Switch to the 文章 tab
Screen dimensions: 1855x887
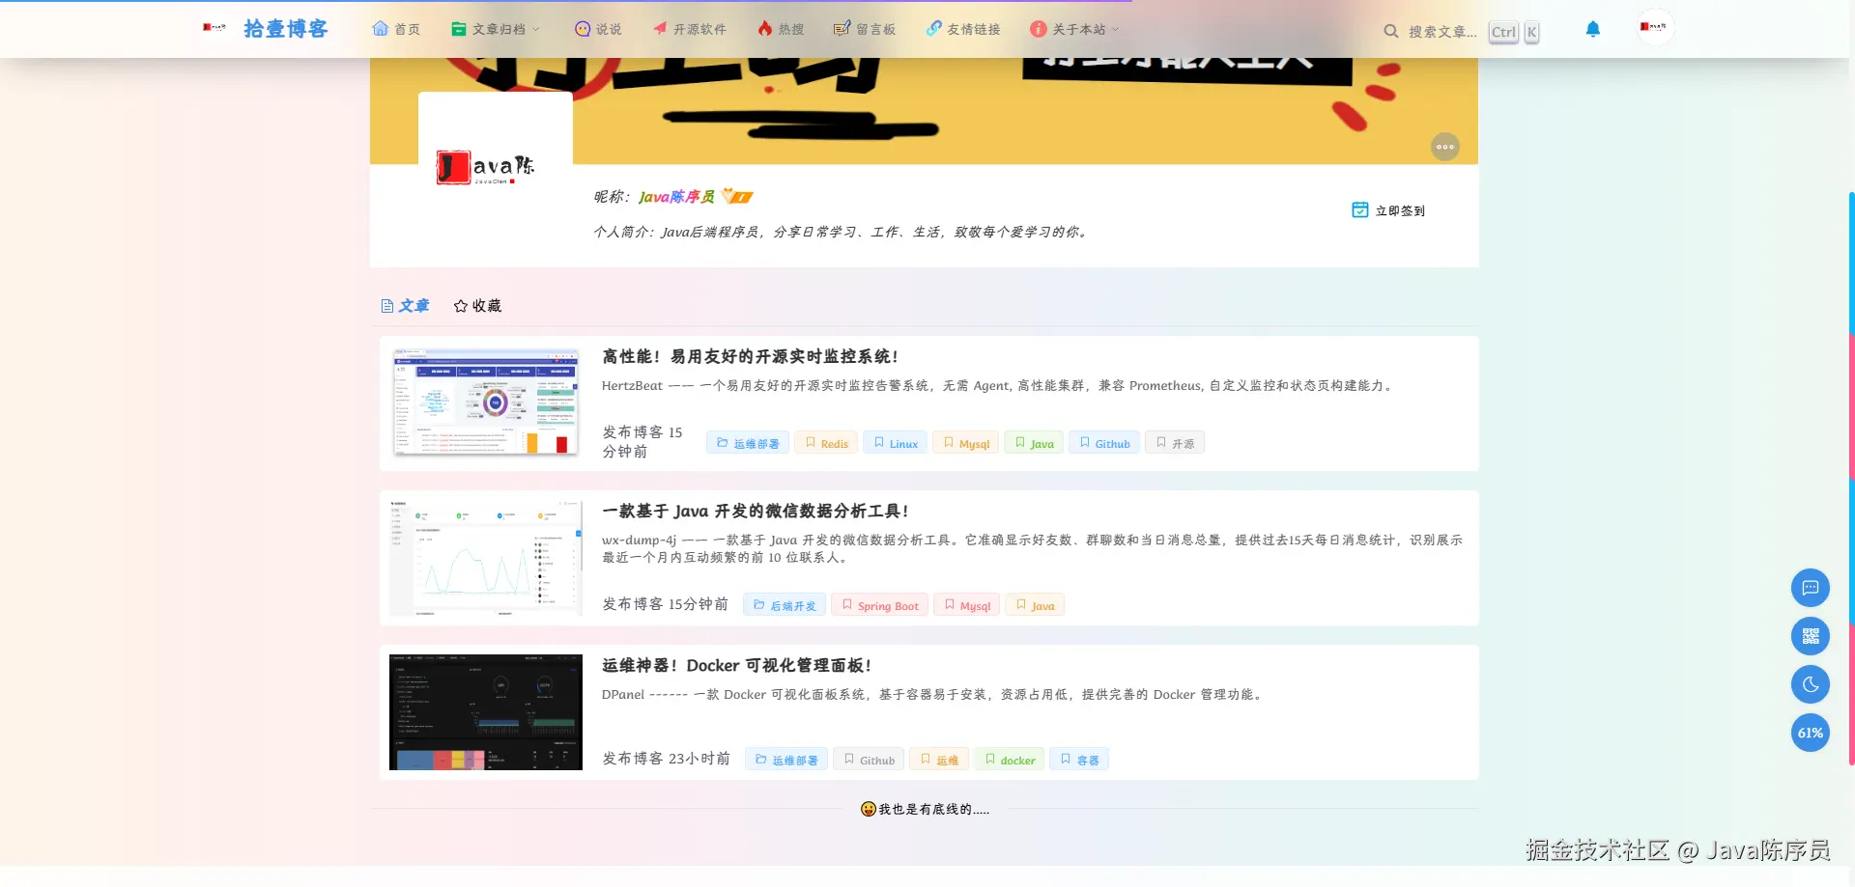tap(405, 306)
